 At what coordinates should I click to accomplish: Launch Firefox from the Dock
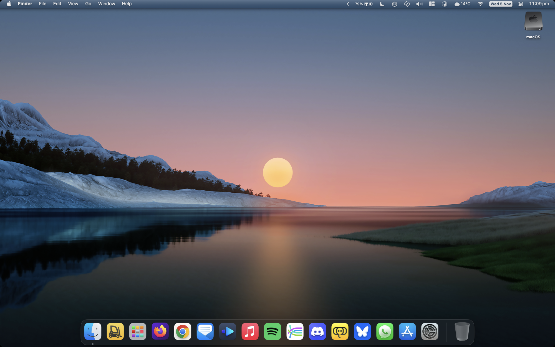click(x=160, y=331)
